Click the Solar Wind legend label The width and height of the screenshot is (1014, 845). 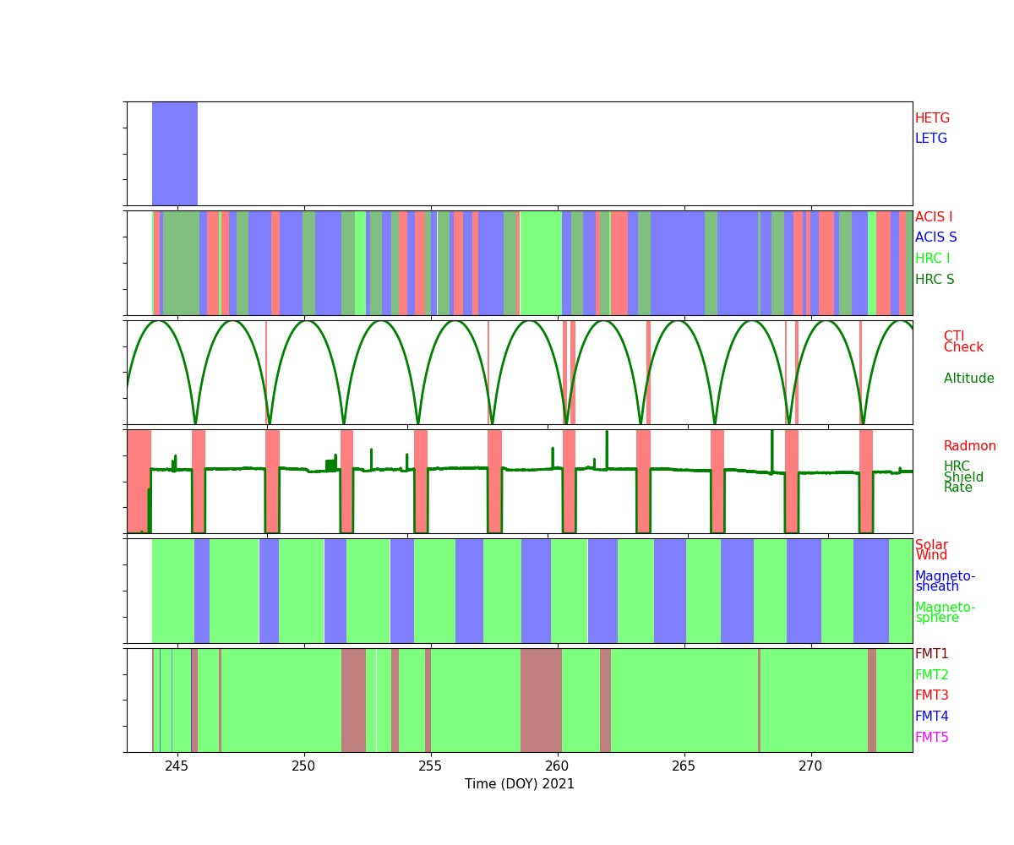point(931,550)
